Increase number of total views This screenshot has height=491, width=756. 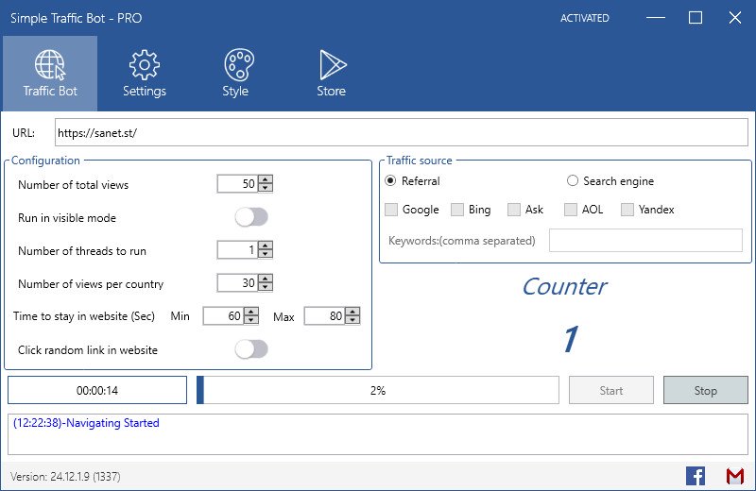click(x=266, y=180)
